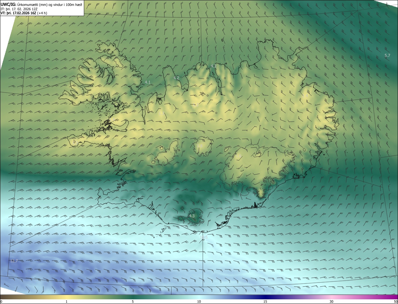This screenshot has width=398, height=304.
Task: Click the 10.5 value label off the coast
Action: (x=204, y=237)
